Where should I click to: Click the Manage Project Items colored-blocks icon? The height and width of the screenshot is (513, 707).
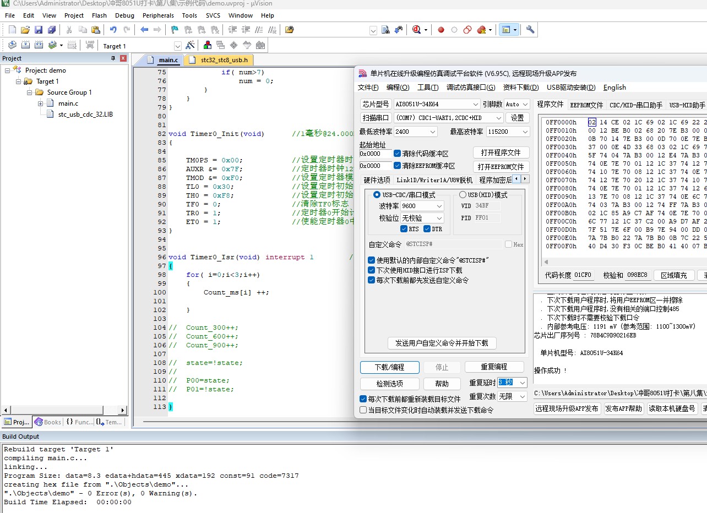click(x=208, y=46)
